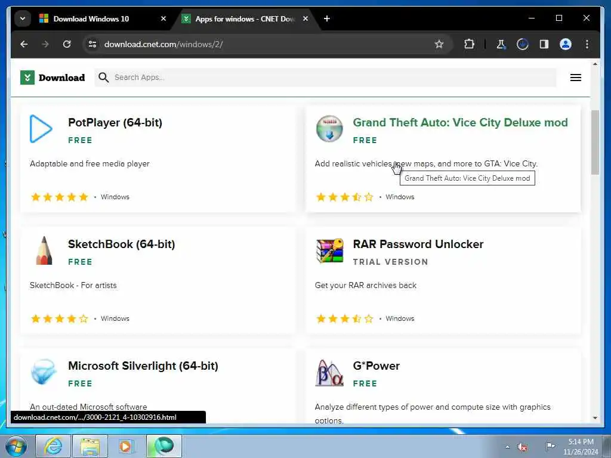This screenshot has width=611, height=458.
Task: Open the G*Power title link
Action: 376,366
